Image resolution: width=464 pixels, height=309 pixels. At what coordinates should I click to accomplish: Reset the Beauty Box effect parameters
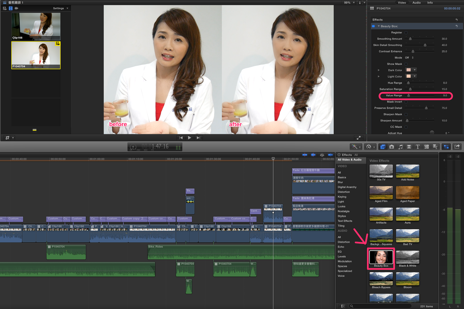point(457,26)
